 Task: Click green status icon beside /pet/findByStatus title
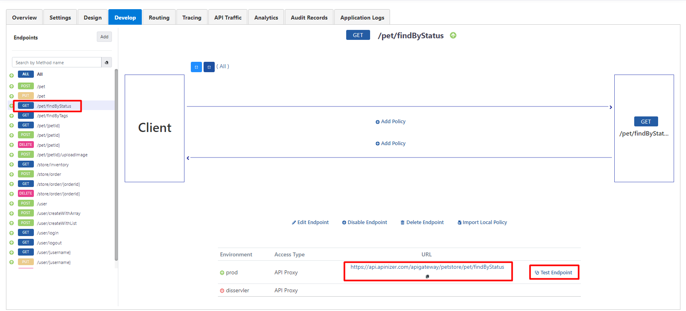tap(453, 35)
